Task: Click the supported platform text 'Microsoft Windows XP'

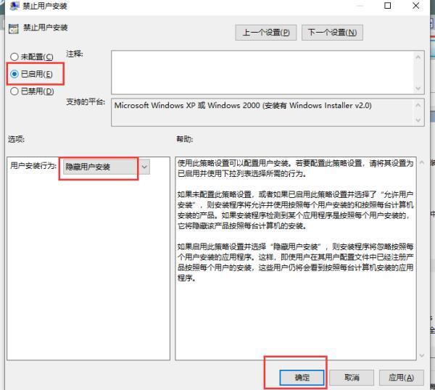Action: click(155, 105)
